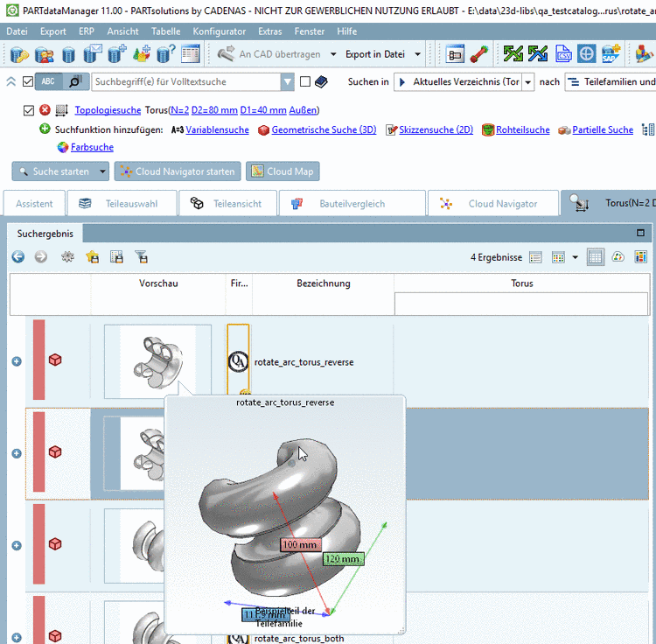Click the QA logo for rotate_arc_torus_reverse
This screenshot has width=656, height=644.
[238, 361]
